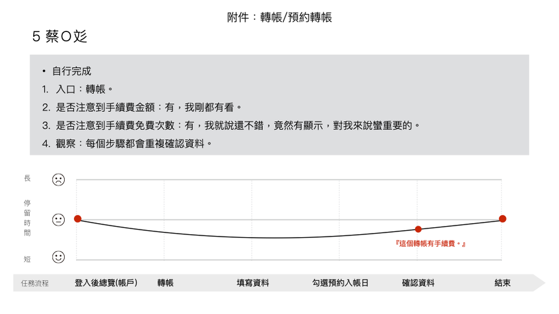This screenshot has width=559, height=314.
Task: Select the red point above 登入後總覽
Action: coord(78,219)
